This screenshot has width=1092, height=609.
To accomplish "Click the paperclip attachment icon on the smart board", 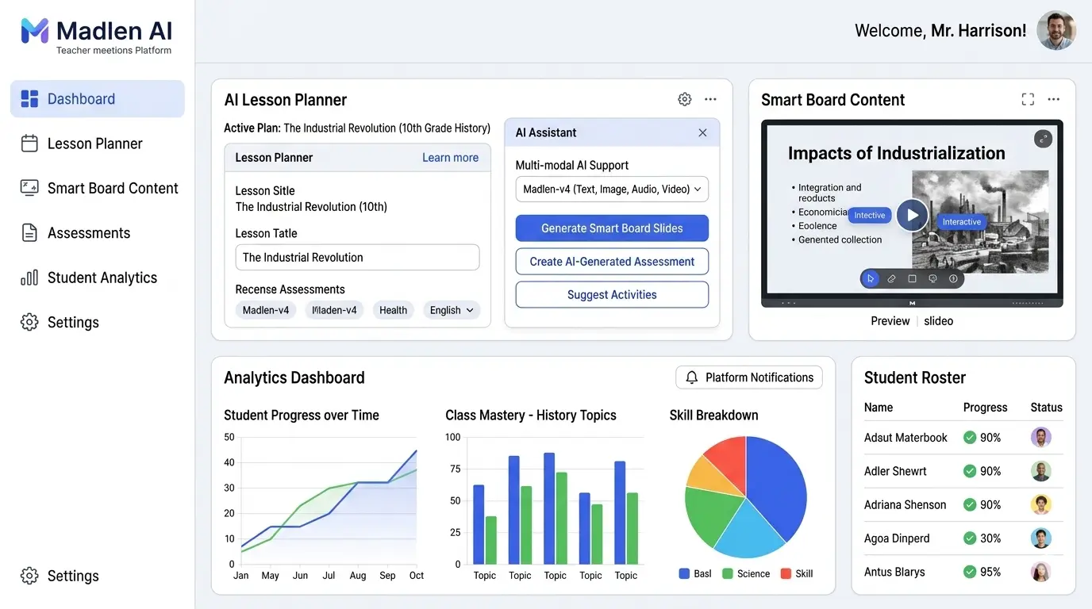I will 891,278.
